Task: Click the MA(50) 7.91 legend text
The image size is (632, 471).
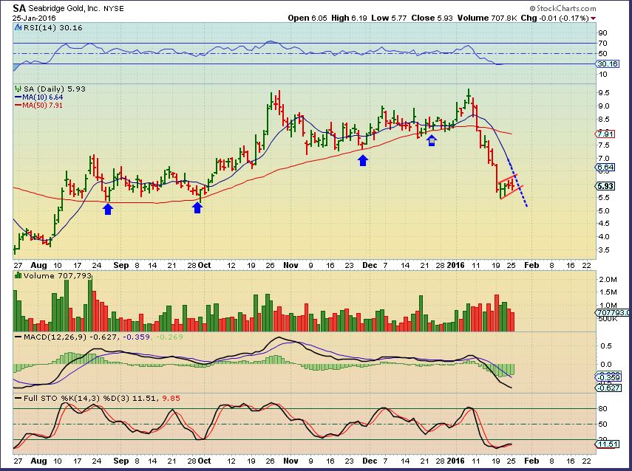Action: tap(43, 106)
